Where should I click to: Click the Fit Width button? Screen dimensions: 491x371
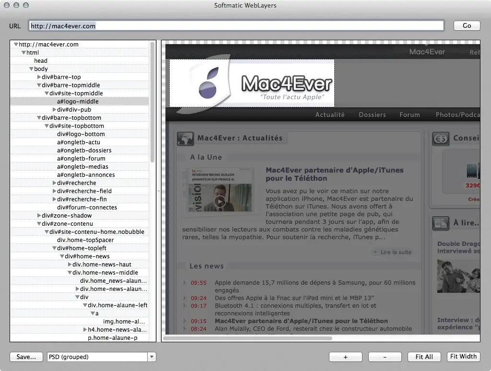click(x=463, y=357)
